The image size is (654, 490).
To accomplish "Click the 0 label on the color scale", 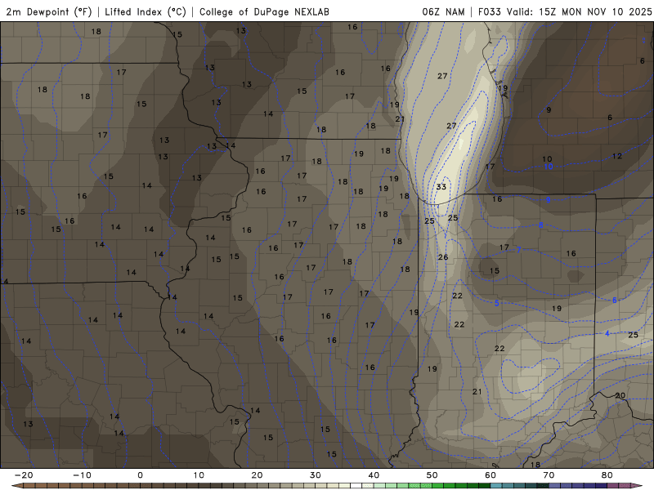I will point(140,475).
